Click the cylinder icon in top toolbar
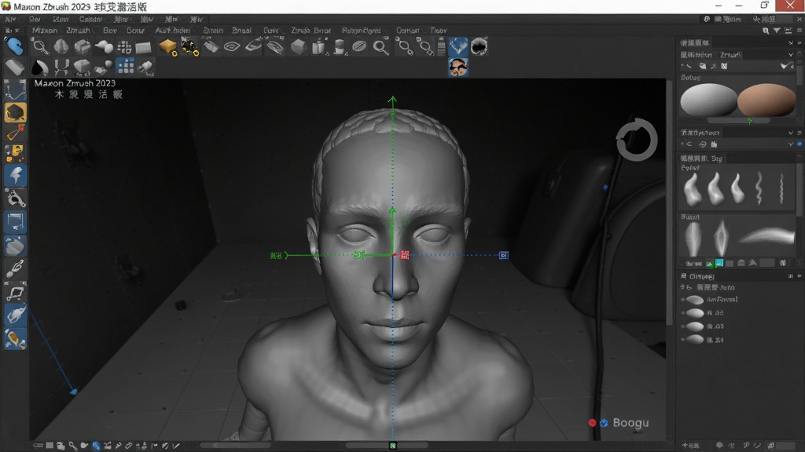Viewport: 805px width, 452px height. [340, 47]
